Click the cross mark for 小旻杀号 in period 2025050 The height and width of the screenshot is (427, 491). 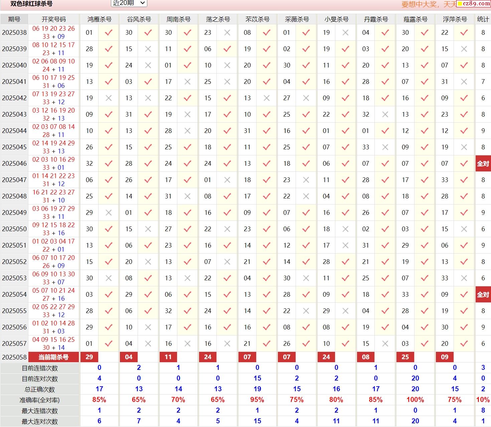click(x=345, y=229)
